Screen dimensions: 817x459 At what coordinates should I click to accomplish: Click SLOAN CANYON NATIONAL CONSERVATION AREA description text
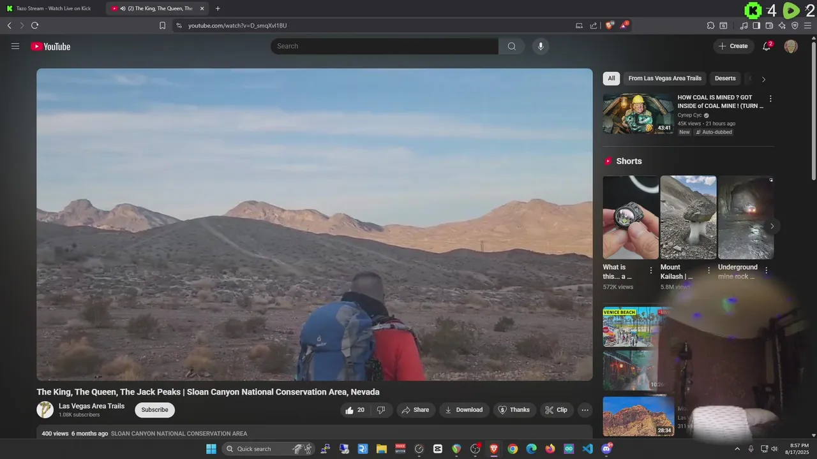[x=179, y=433]
